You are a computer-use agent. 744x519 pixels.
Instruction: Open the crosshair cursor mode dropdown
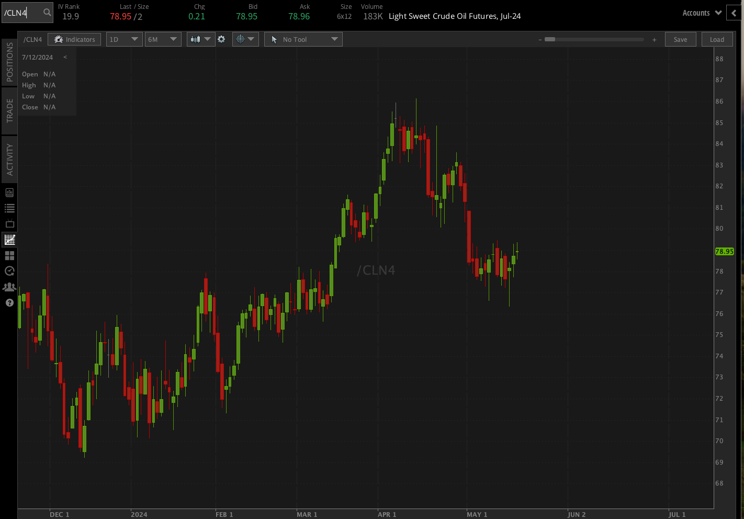[245, 39]
